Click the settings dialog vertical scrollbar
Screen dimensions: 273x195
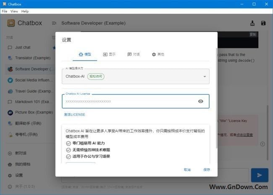[216, 97]
